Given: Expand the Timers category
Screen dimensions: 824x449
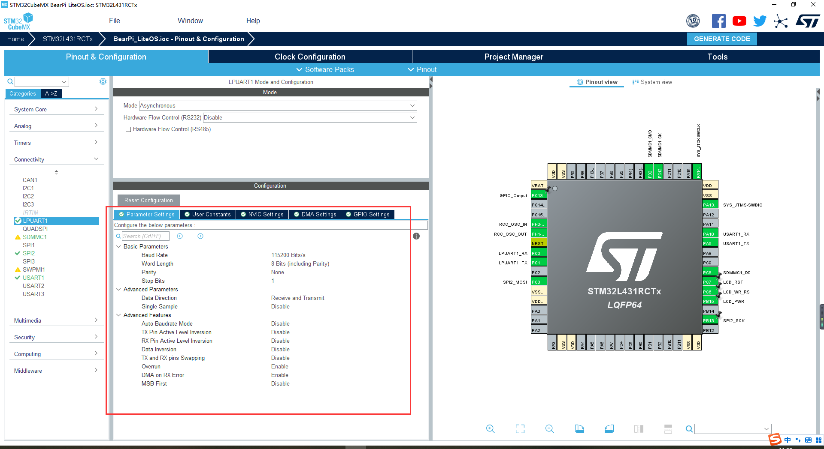Looking at the screenshot, I should click(x=56, y=143).
